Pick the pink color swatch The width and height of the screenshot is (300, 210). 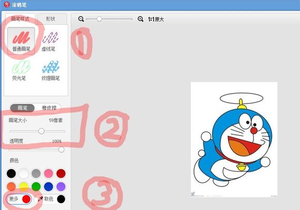(49, 174)
